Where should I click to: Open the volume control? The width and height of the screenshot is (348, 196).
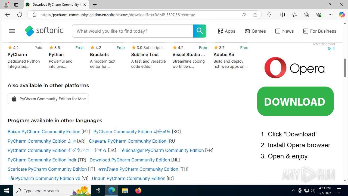point(313,191)
